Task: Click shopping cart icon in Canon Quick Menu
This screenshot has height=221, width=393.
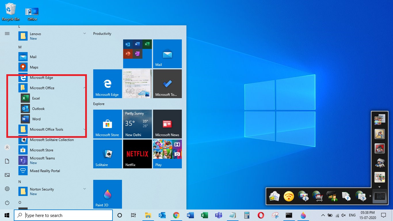Action: [318, 196]
